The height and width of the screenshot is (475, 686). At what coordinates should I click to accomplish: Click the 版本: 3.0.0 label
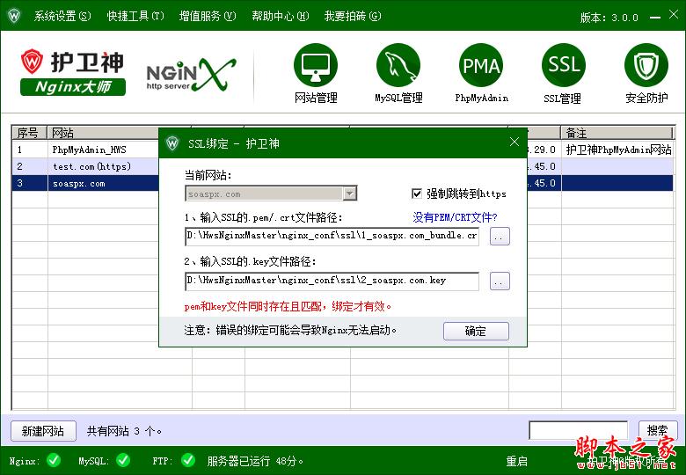point(609,18)
